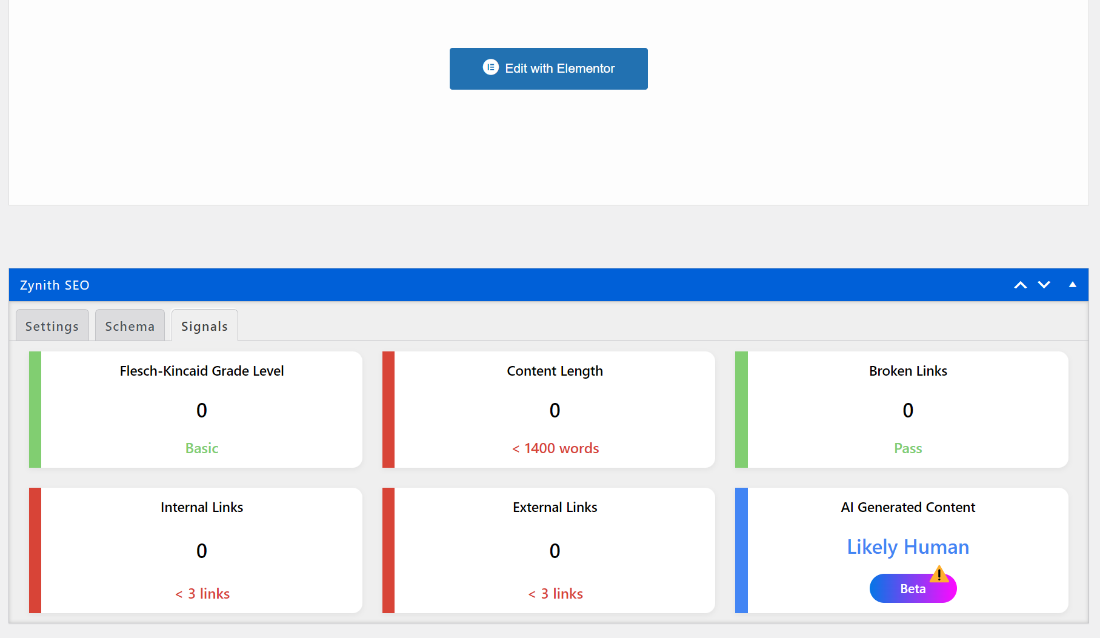Click the warning triangle icon on Beta badge
Screen dimensions: 1100x638
(x=939, y=574)
